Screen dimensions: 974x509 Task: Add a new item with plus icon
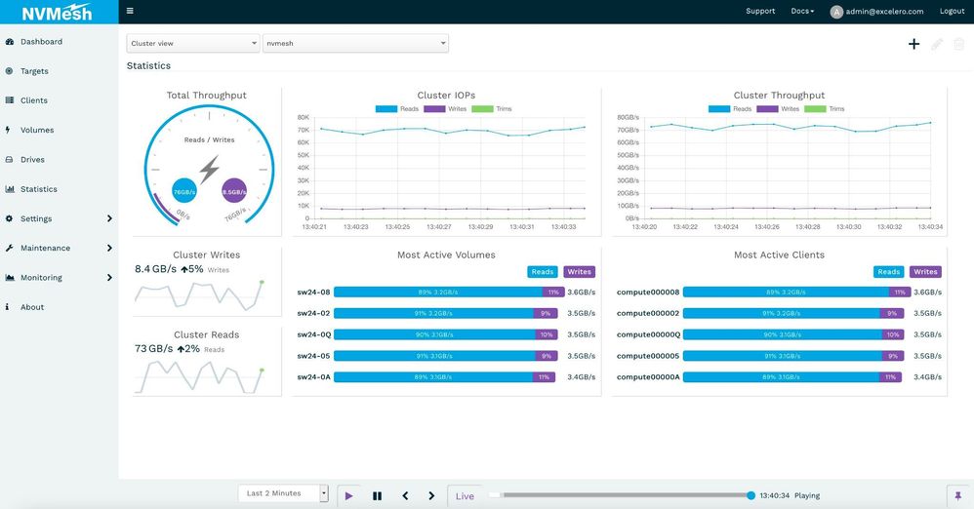[913, 44]
